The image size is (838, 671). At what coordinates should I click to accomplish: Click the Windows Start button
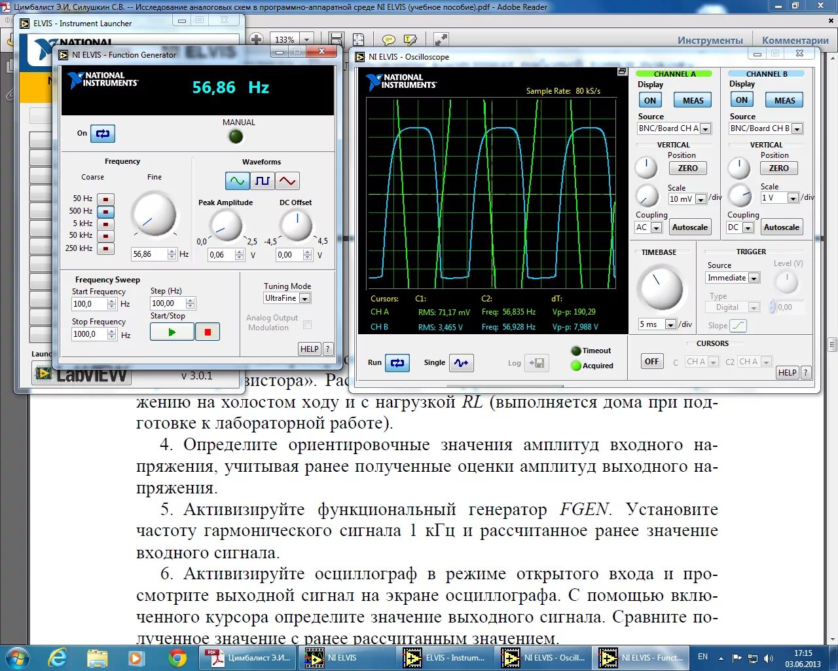click(16, 657)
